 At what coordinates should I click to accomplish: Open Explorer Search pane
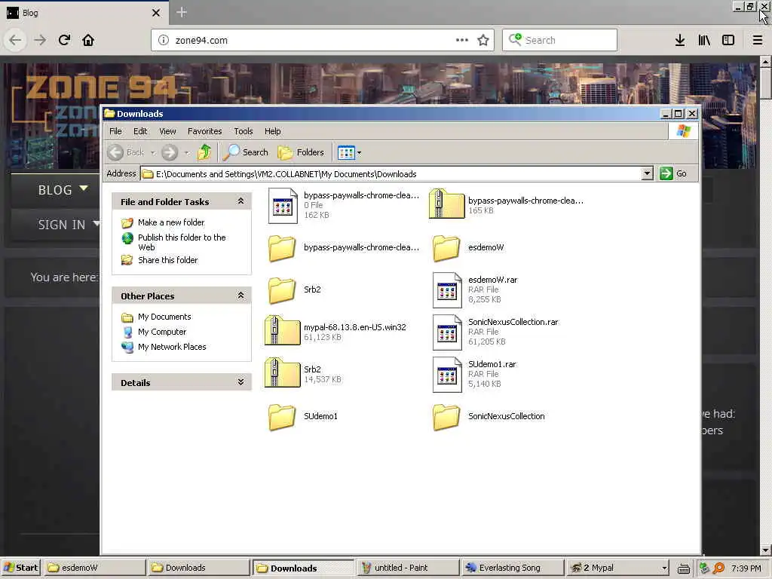245,152
